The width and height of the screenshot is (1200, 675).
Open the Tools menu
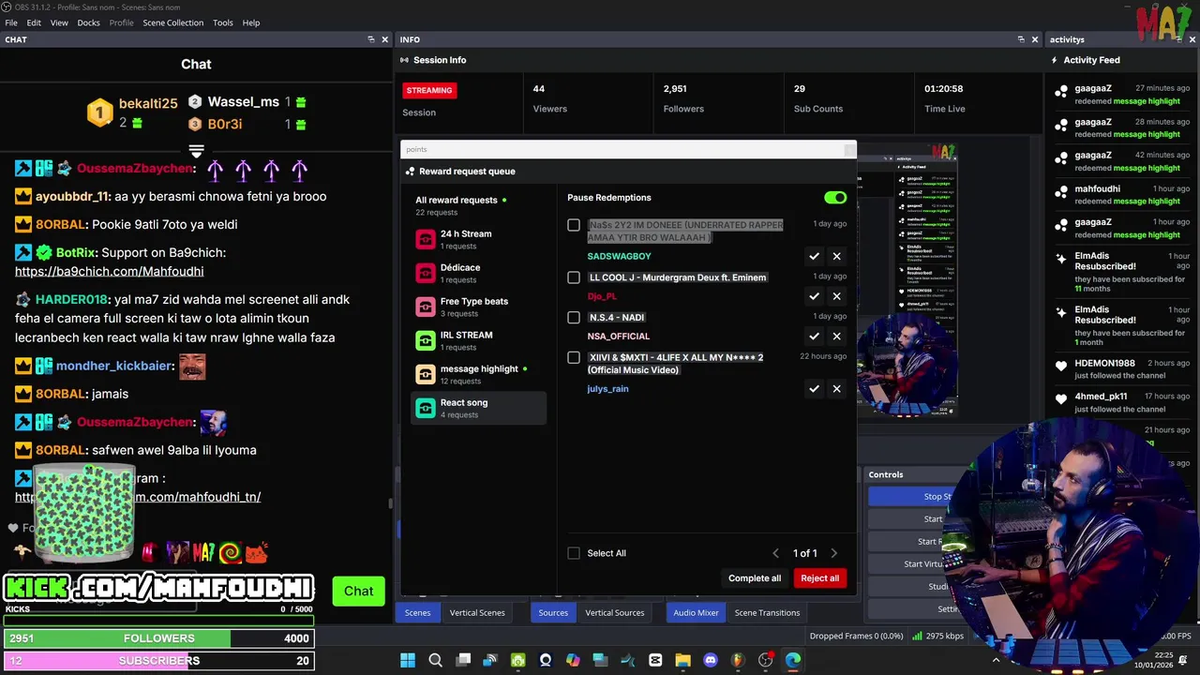(223, 22)
